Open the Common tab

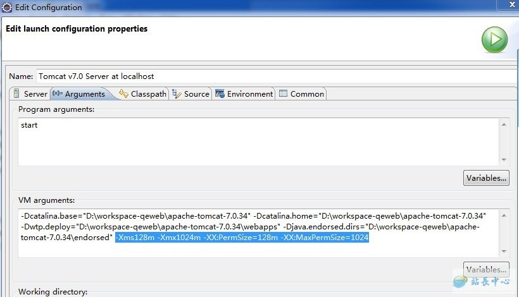tap(301, 94)
